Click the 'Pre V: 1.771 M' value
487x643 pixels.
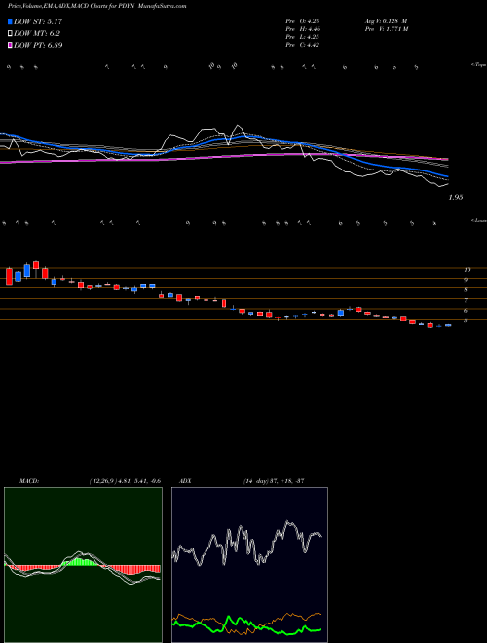[x=386, y=29]
